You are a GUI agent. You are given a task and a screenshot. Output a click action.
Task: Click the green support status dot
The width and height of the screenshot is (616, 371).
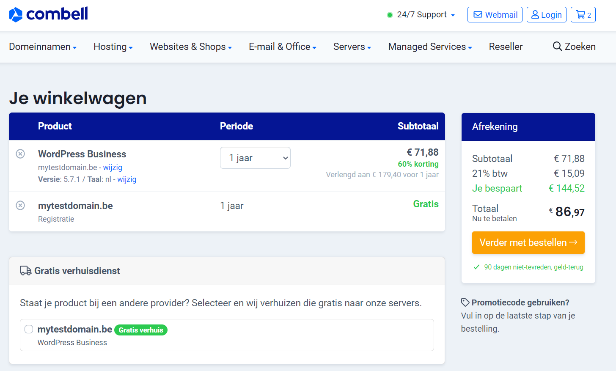point(390,15)
